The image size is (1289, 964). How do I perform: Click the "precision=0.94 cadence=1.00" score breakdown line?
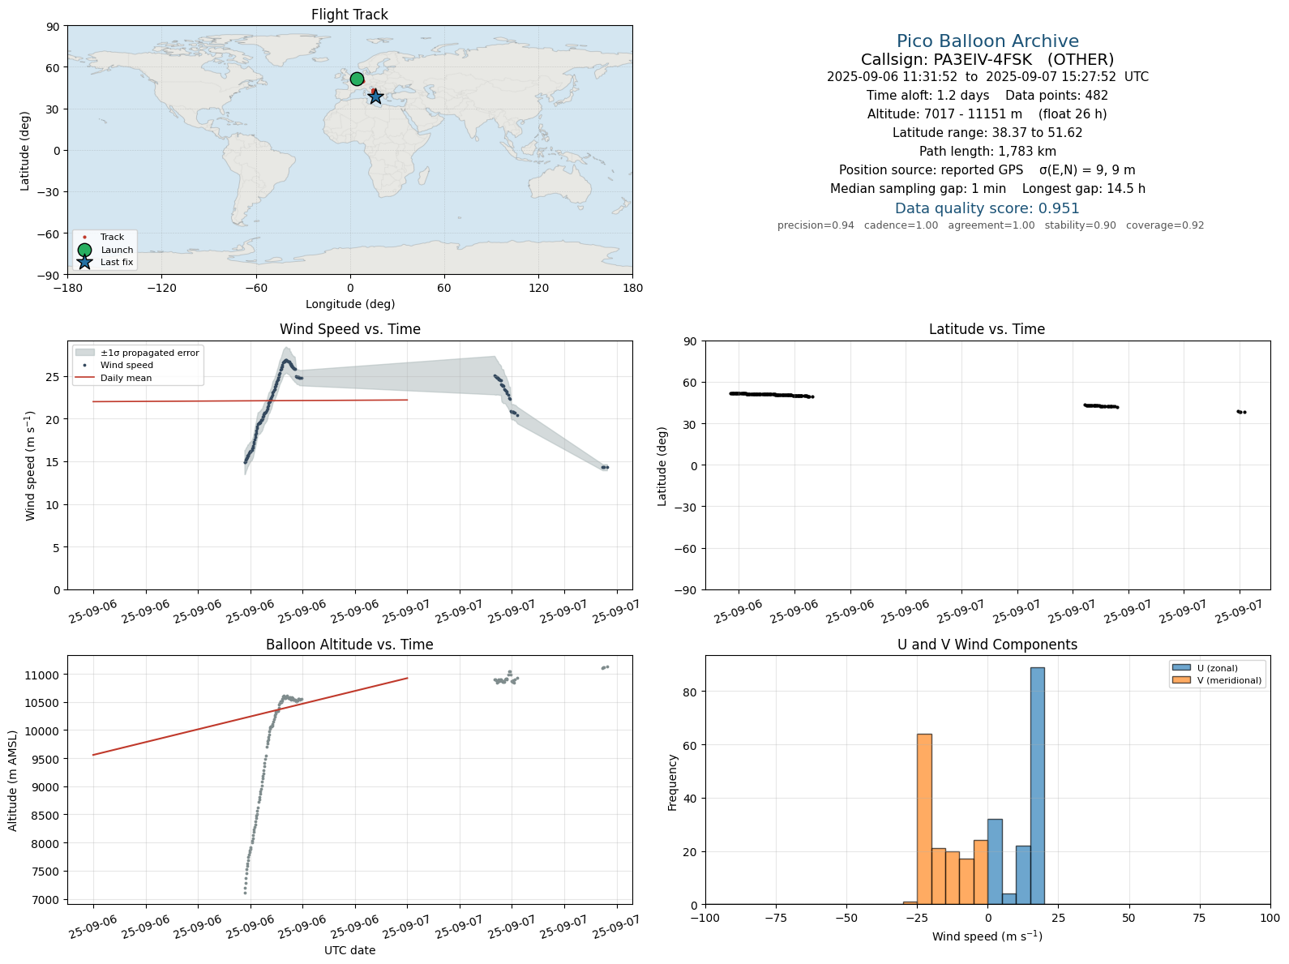(991, 225)
